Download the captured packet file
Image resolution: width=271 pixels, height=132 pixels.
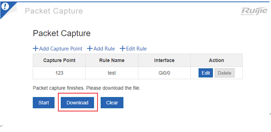tap(78, 103)
